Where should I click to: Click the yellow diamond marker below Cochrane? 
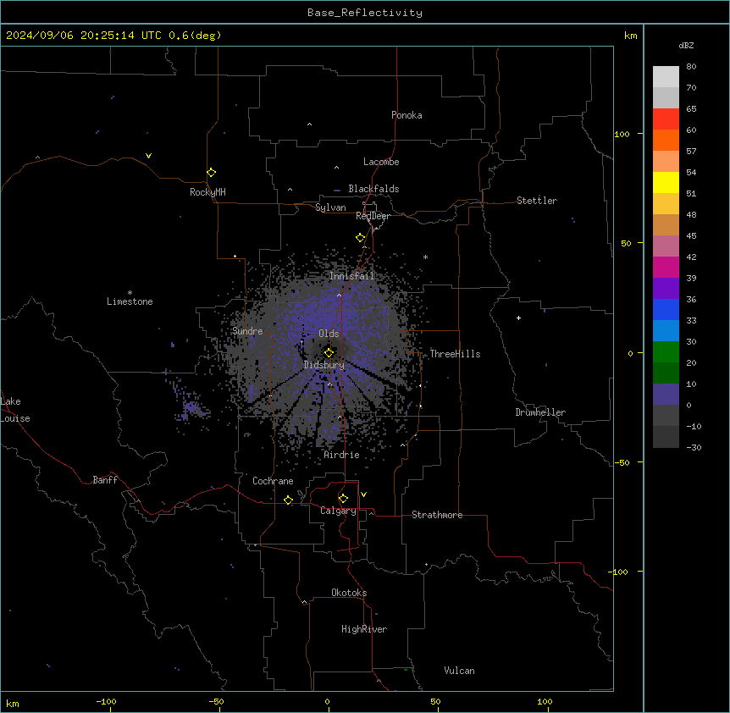pyautogui.click(x=288, y=500)
